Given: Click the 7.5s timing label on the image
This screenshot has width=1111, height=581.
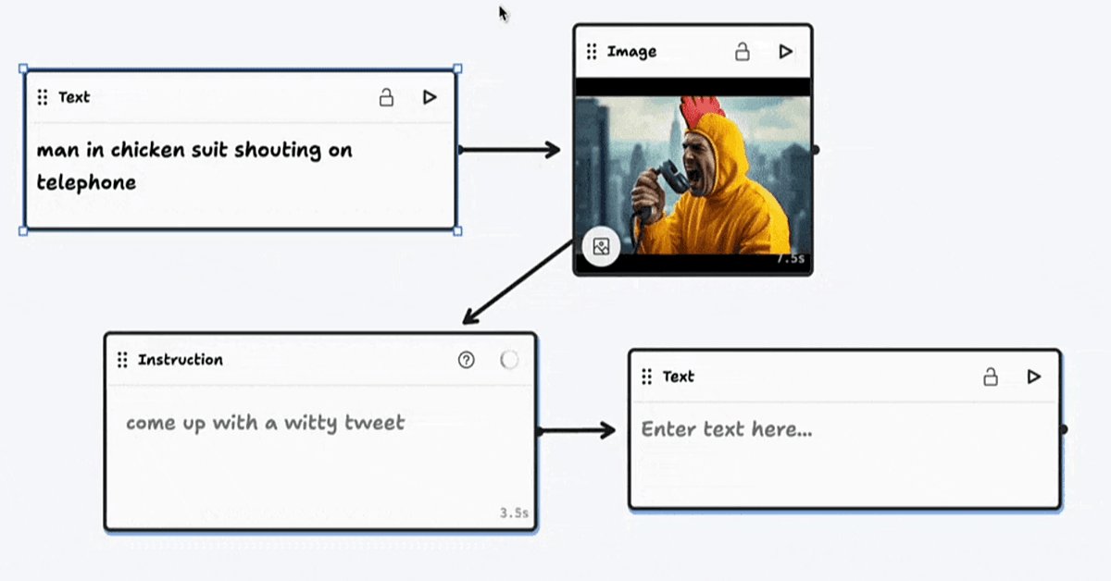Looking at the screenshot, I should click(x=790, y=259).
